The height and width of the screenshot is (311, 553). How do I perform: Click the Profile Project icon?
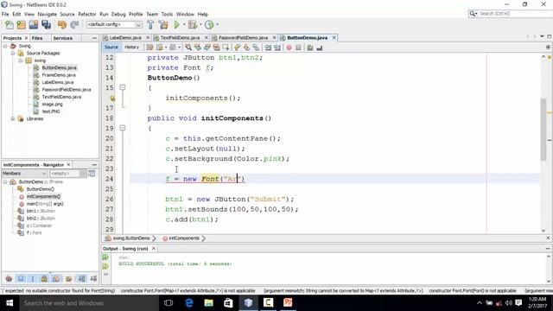pyautogui.click(x=209, y=25)
